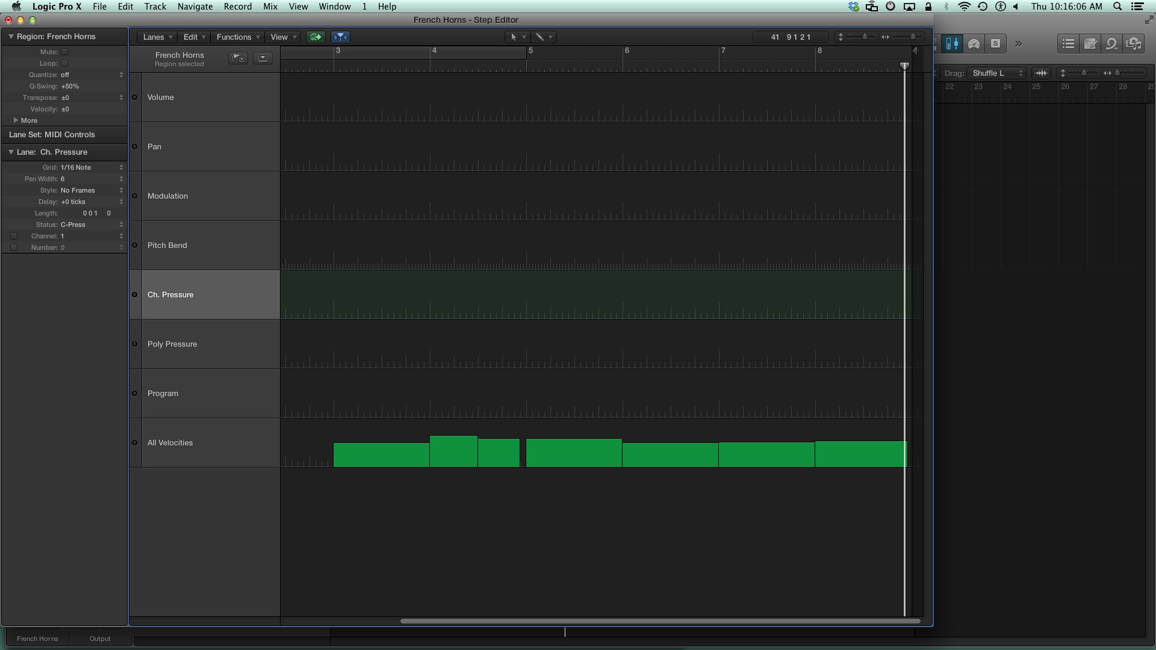
Task: Open the Loop Browser
Action: click(x=1112, y=43)
